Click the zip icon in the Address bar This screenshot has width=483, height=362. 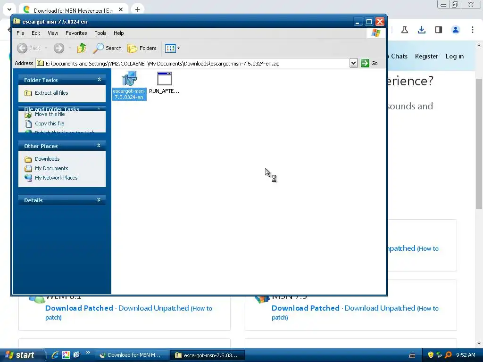tap(41, 64)
